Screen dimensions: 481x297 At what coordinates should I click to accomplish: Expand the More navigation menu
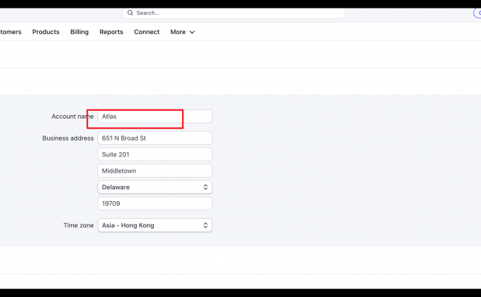(x=178, y=32)
